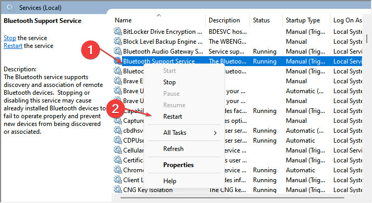The width and height of the screenshot is (372, 203).
Task: Sort by the Log On As column header
Action: [347, 21]
